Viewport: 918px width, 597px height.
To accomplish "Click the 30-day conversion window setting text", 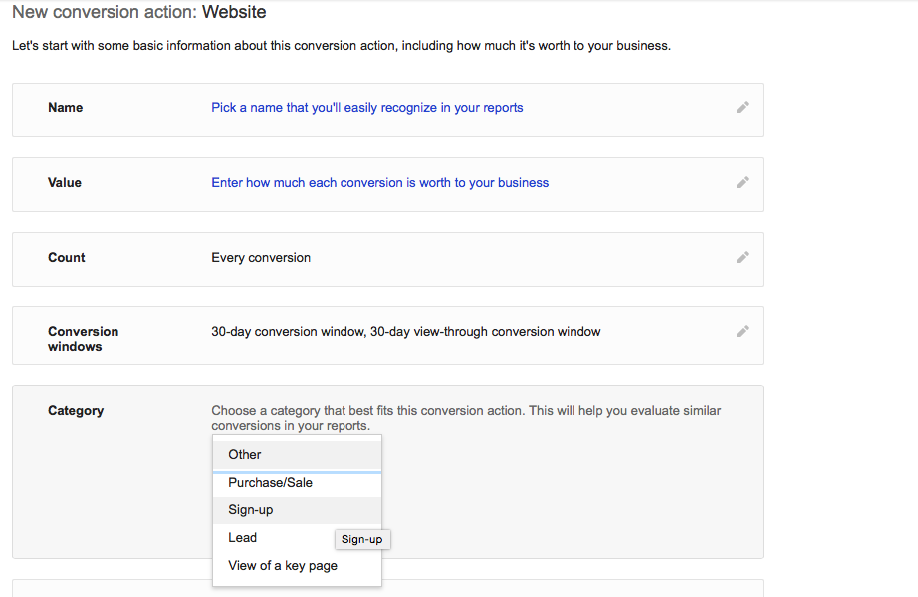I will (405, 332).
